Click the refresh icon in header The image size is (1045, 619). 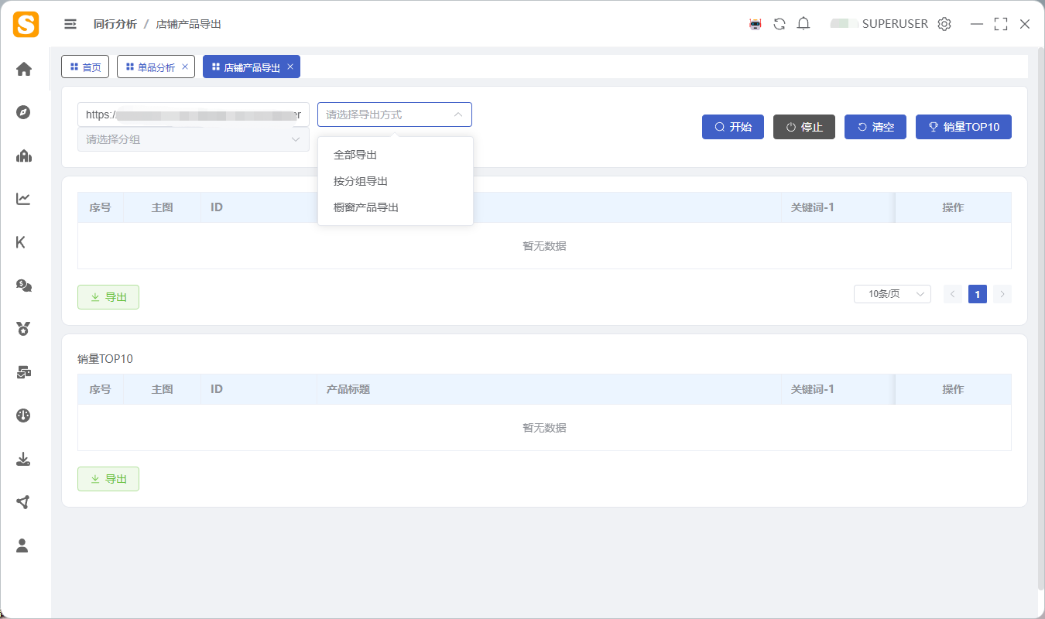tap(779, 24)
